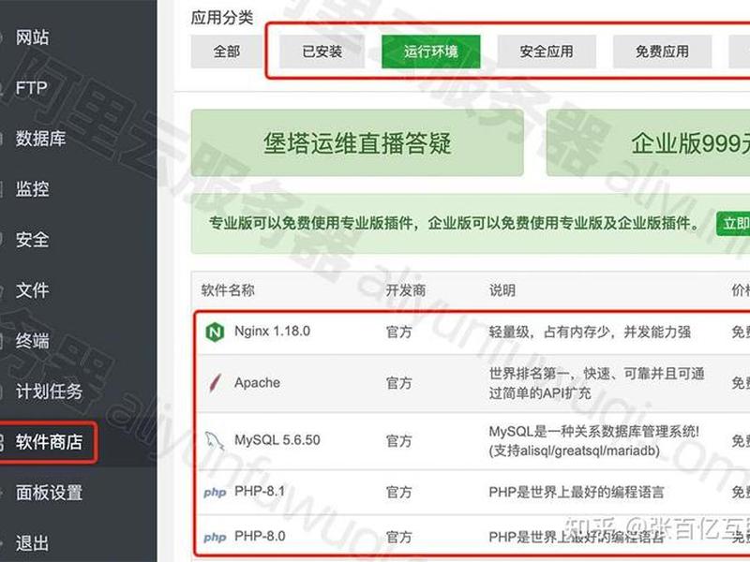The image size is (750, 562).
Task: Click the MySQL dolphin icon
Action: 215,440
